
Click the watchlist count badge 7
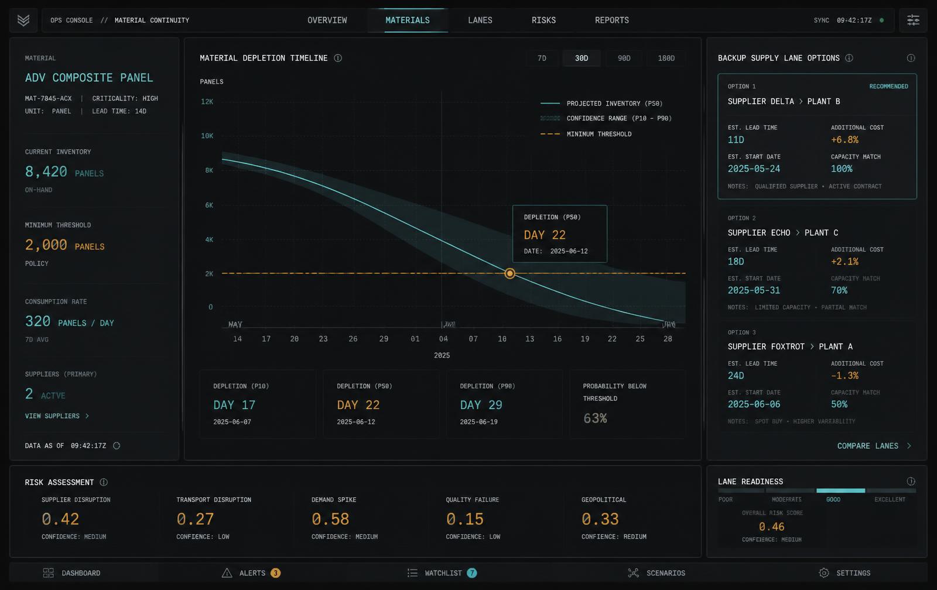472,573
